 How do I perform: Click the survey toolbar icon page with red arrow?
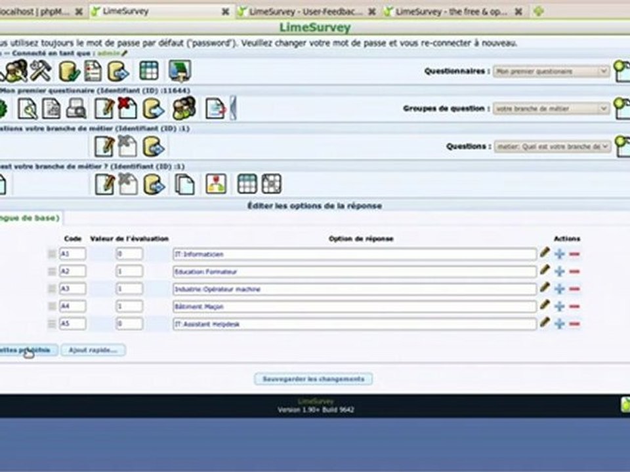coord(216,108)
